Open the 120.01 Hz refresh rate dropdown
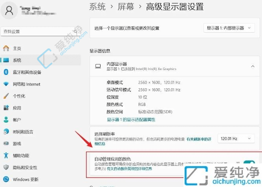Viewport: 262px width, 187px height. coord(236,139)
